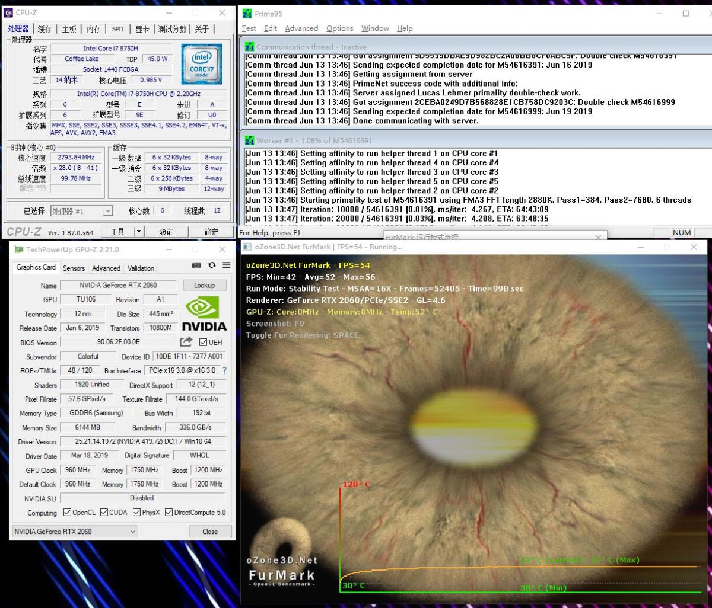The height and width of the screenshot is (608, 712).
Task: Open the Help menu in Prime95
Action: (x=405, y=28)
